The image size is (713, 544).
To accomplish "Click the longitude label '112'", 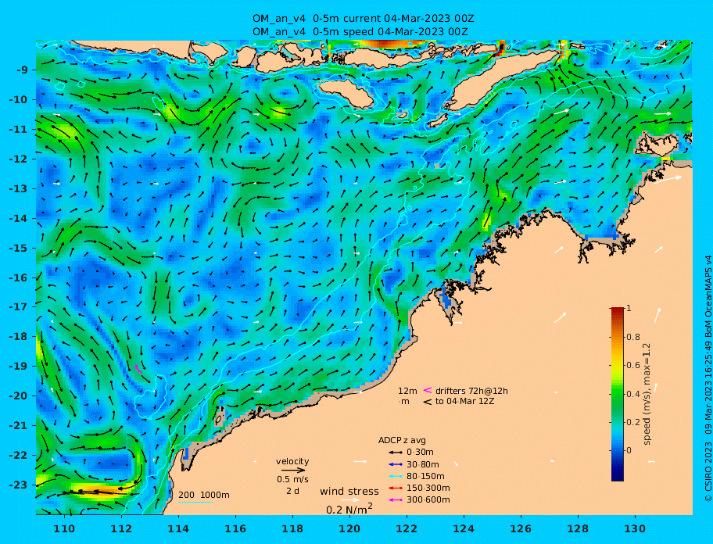I will pos(121,528).
